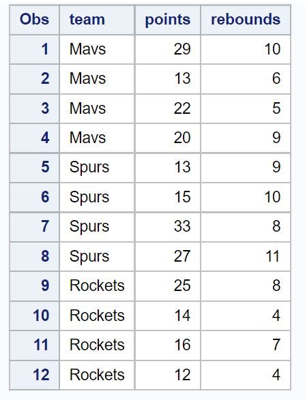Click the Obs column header
305x400 pixels.
pyautogui.click(x=34, y=20)
